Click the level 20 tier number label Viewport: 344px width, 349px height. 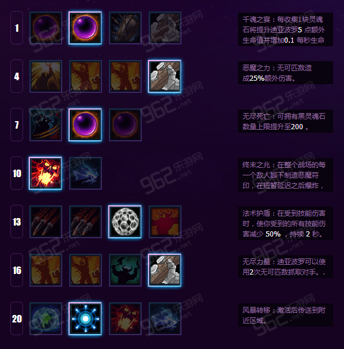17,318
